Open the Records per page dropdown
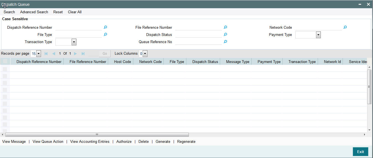 (38, 54)
